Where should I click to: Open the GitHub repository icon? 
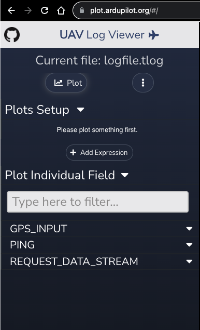[x=12, y=35]
